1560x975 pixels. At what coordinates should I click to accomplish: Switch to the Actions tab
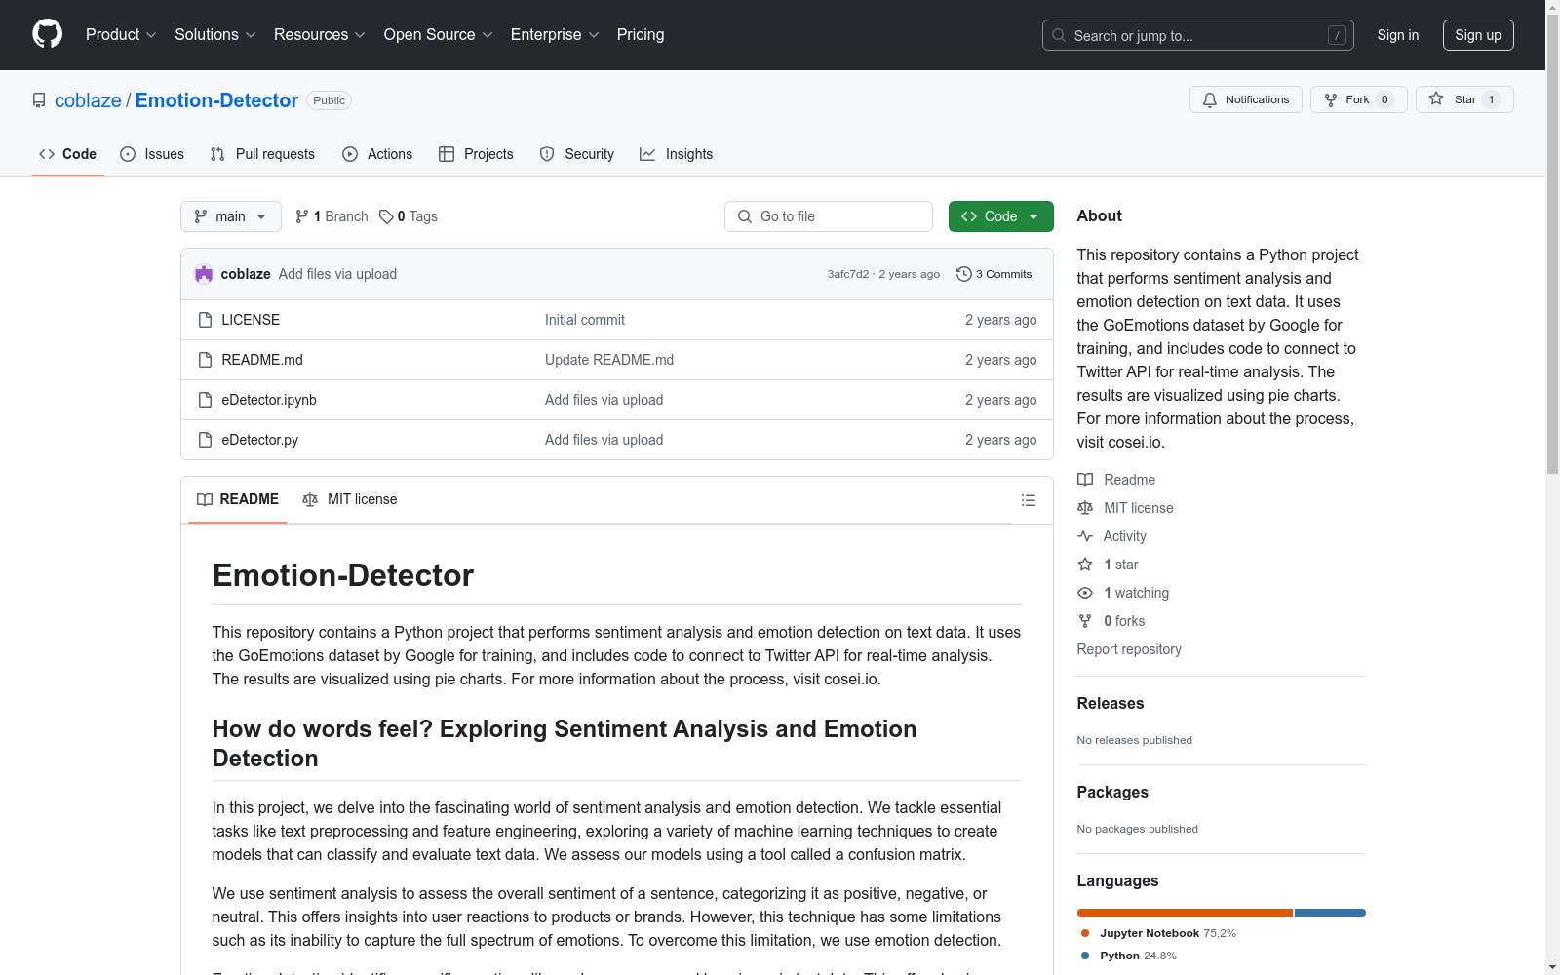(x=377, y=154)
